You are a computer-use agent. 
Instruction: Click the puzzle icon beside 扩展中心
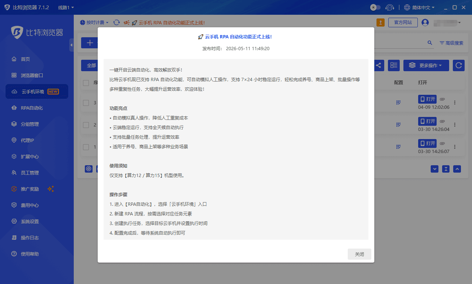point(14,156)
